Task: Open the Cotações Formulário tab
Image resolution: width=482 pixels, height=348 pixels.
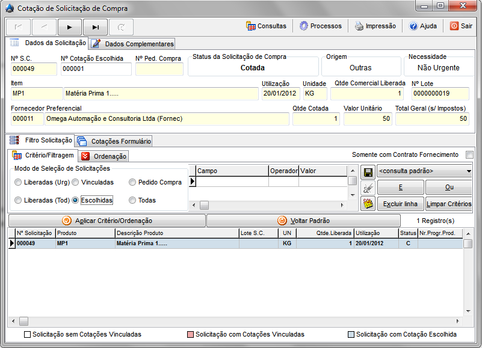Action: [x=114, y=141]
